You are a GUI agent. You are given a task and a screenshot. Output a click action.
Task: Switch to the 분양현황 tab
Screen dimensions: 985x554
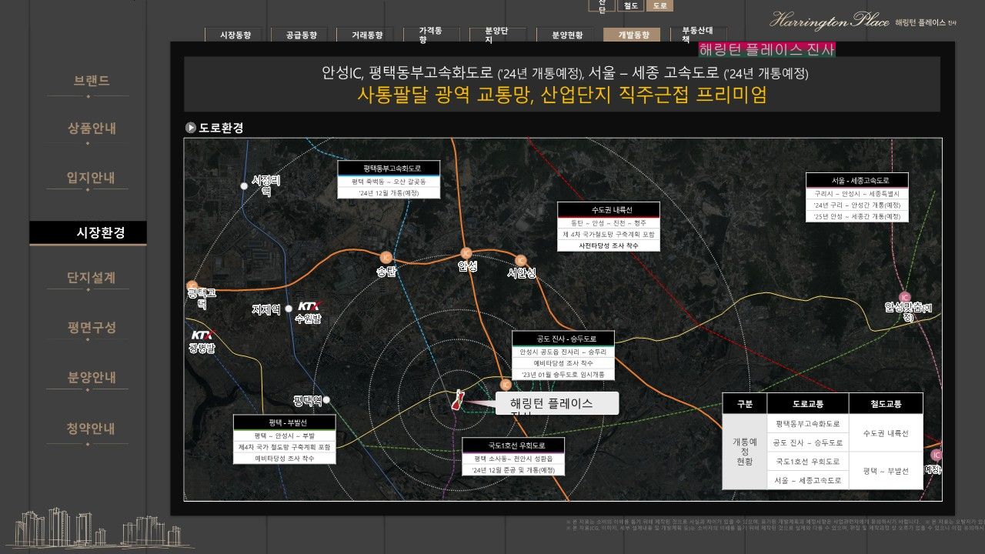(x=564, y=35)
